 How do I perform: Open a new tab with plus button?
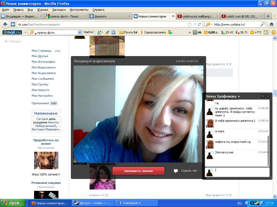[268, 16]
